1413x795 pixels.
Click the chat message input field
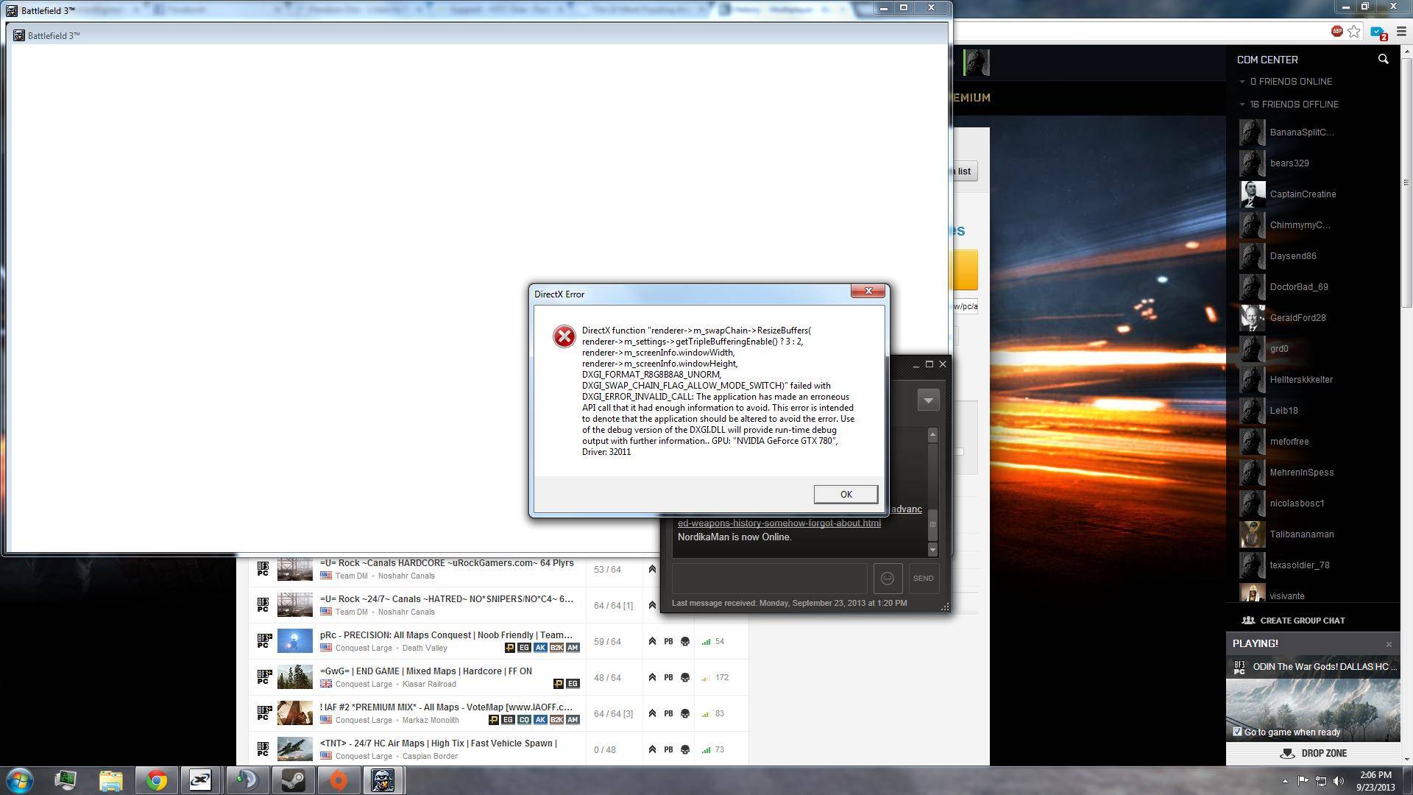pos(769,579)
